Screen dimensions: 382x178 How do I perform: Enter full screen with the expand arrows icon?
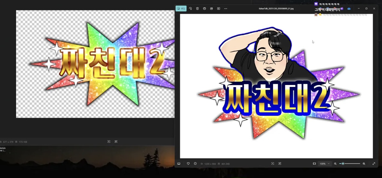click(x=374, y=164)
